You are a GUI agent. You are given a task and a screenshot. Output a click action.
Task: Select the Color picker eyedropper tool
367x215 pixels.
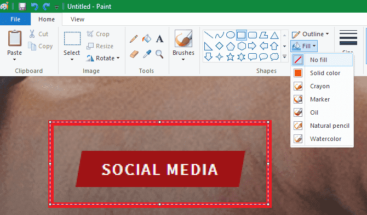coord(147,54)
